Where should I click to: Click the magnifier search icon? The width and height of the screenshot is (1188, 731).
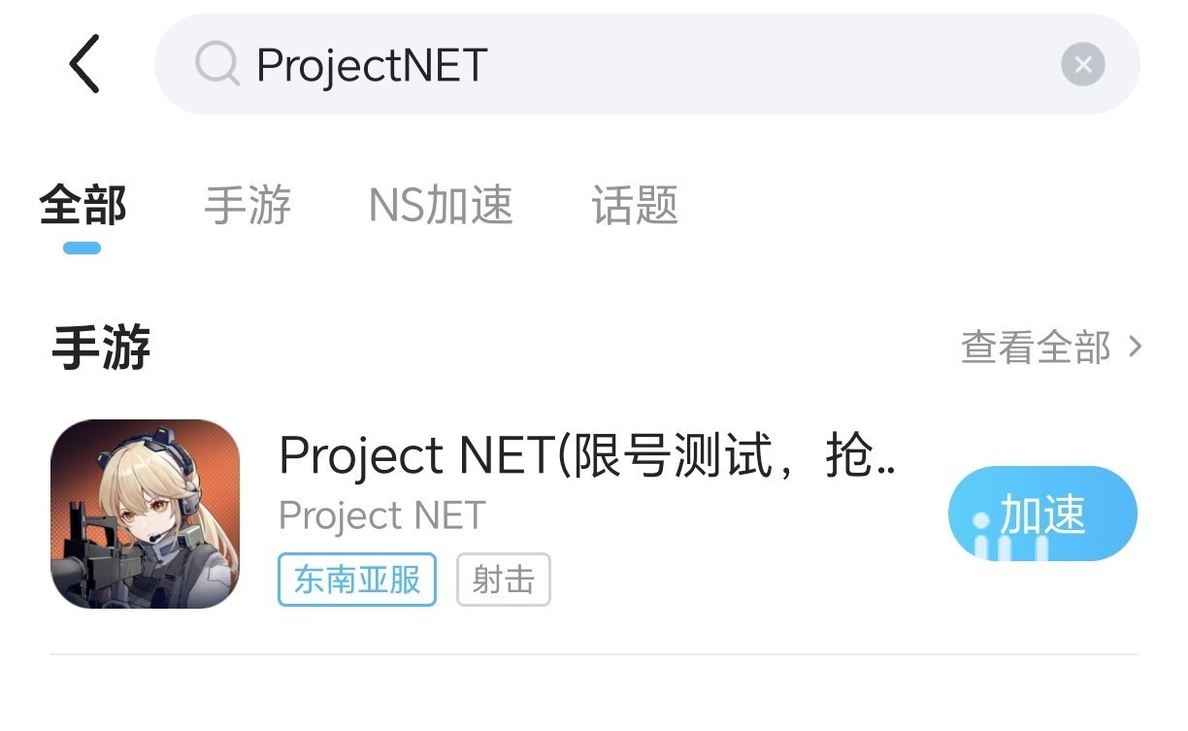(216, 65)
